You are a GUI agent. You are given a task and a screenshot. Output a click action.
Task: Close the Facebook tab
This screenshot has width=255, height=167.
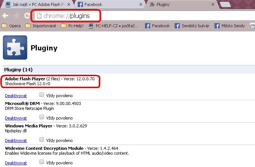click(x=141, y=4)
